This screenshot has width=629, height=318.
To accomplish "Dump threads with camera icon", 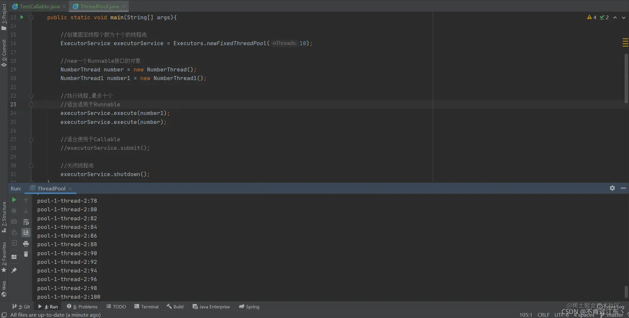I will [14, 222].
